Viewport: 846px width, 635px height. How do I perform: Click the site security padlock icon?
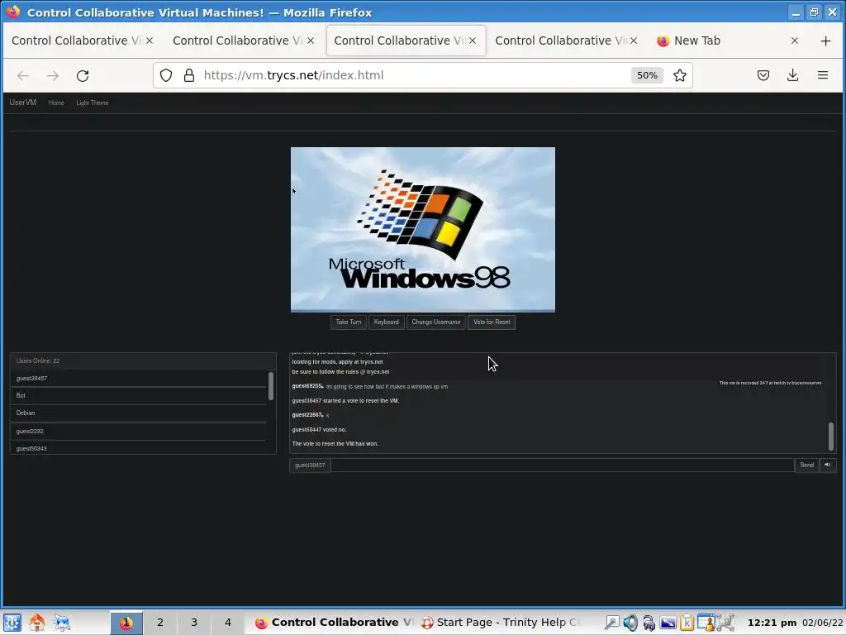189,75
